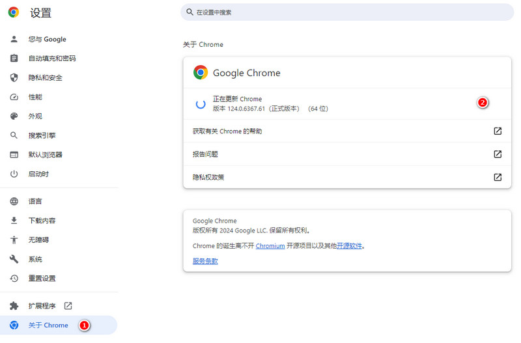The width and height of the screenshot is (521, 343).
Task: Open external link icon for 报告问题
Action: 498,154
